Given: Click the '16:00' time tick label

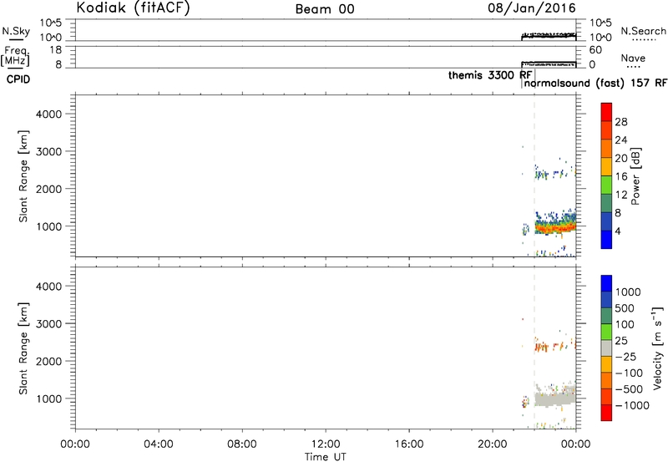Looking at the screenshot, I should [409, 444].
